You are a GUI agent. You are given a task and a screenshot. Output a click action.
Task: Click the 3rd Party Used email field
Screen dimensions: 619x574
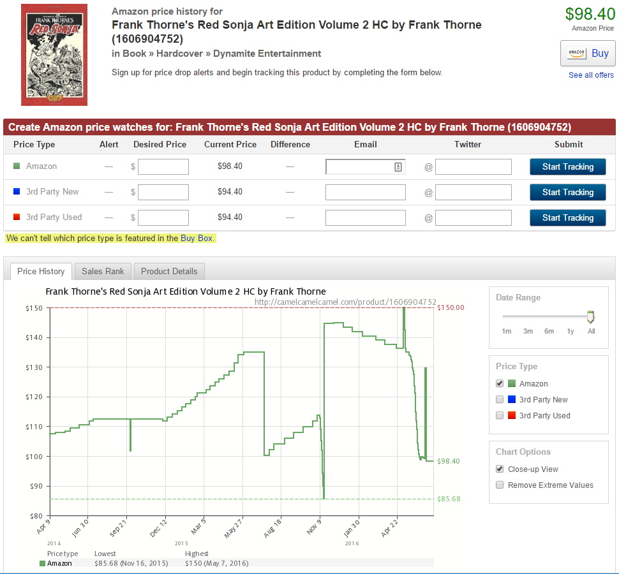pyautogui.click(x=365, y=217)
